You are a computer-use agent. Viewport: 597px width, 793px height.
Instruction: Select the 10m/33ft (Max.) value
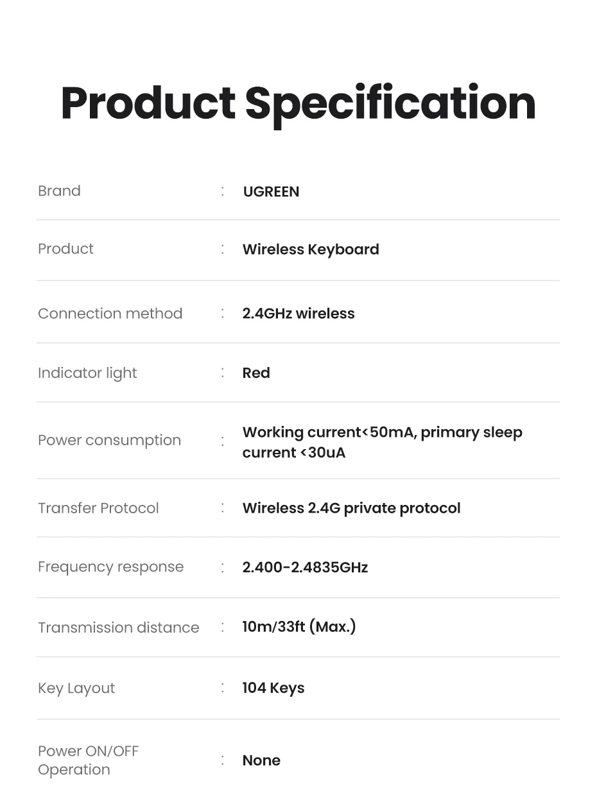click(298, 627)
